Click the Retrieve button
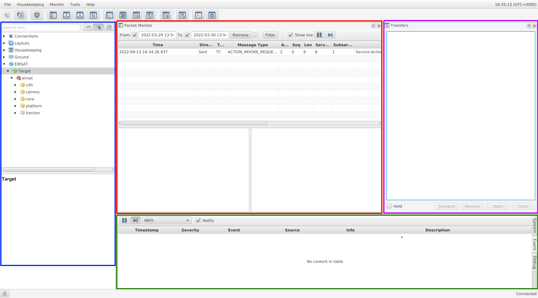Viewport: 538px width, 298px height. (x=241, y=35)
